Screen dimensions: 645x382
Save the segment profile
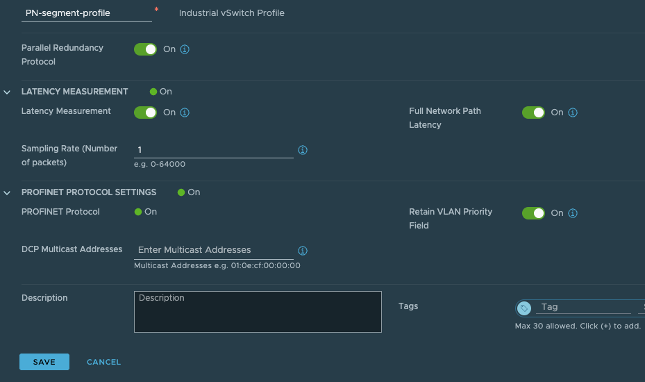44,362
